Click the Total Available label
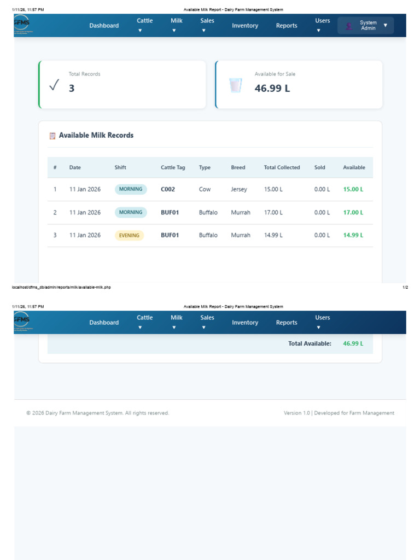The width and height of the screenshot is (420, 560). click(x=310, y=343)
